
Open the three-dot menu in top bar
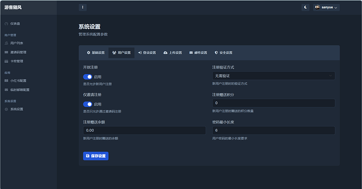pos(83,7)
